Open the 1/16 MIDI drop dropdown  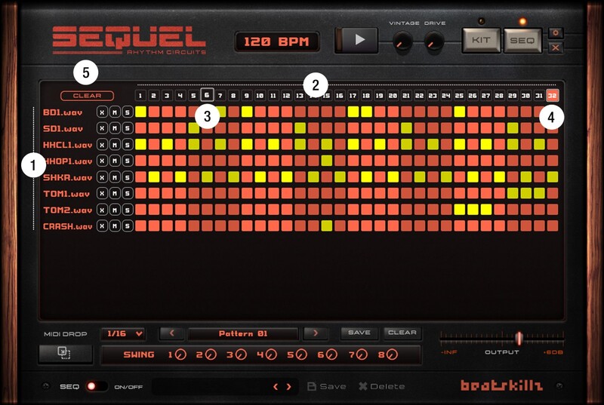click(122, 334)
